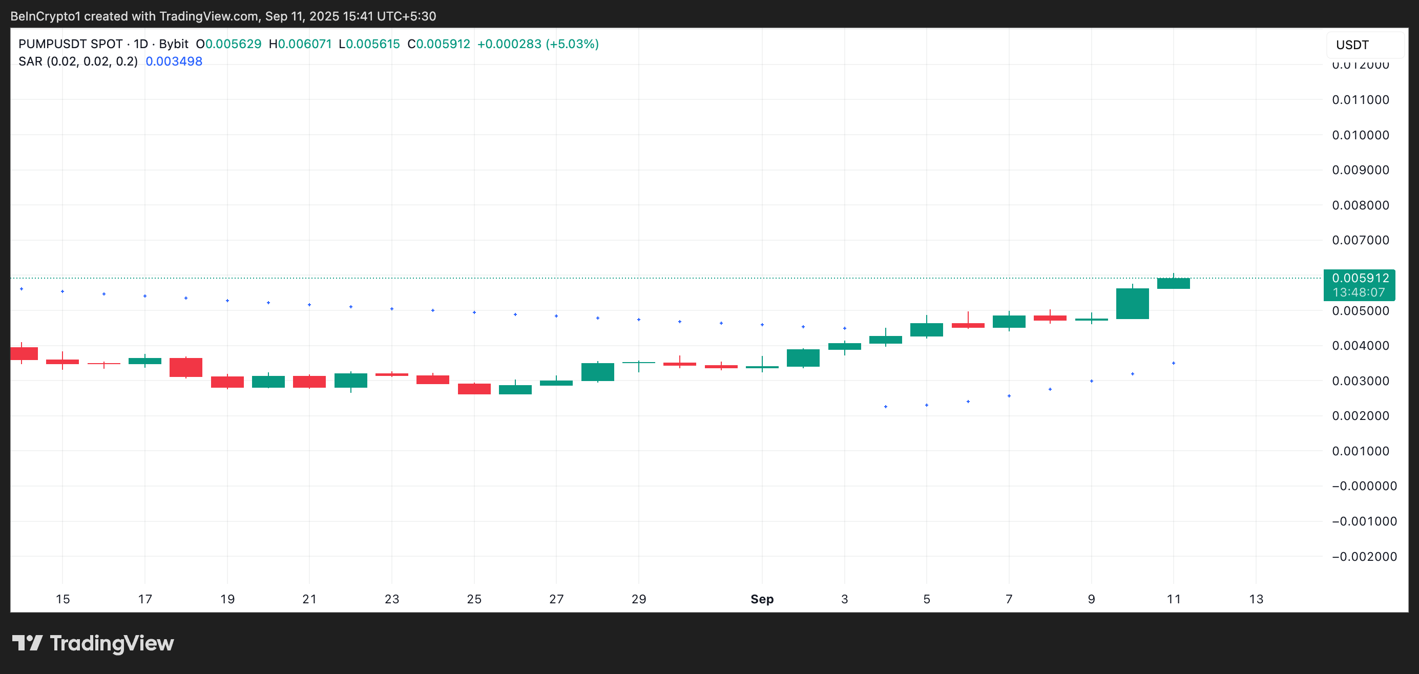Open the USDT currency selector
Viewport: 1419px width, 674px height.
pos(1352,45)
